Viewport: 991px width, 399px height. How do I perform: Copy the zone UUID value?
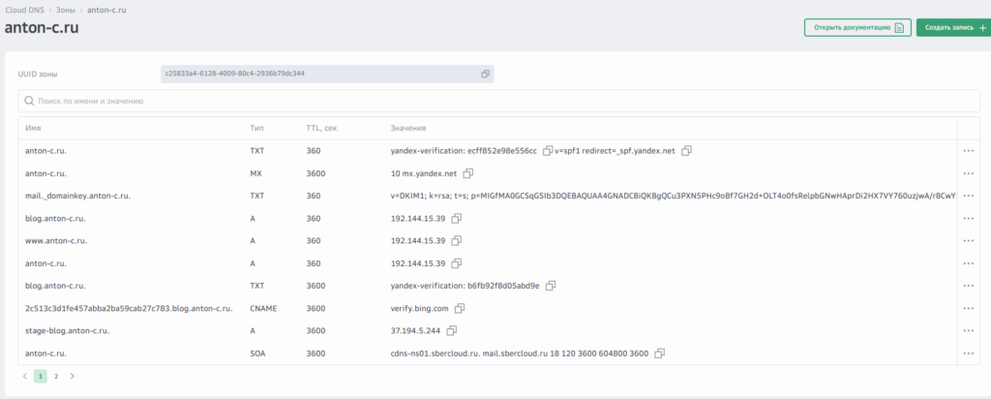pyautogui.click(x=485, y=74)
